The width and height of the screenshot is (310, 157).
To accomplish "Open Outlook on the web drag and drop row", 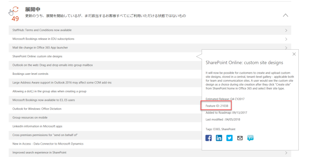I will [x=105, y=65].
